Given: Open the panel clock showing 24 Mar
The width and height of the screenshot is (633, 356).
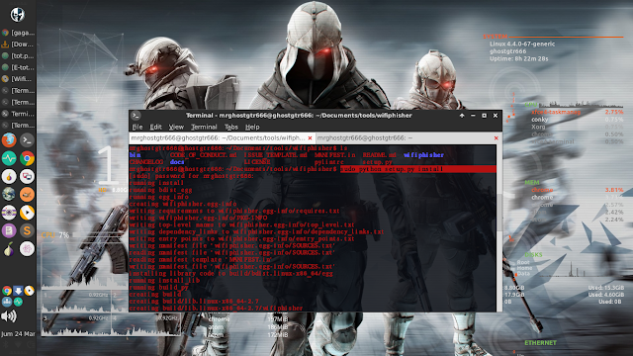Looking at the screenshot, I should click(18, 334).
